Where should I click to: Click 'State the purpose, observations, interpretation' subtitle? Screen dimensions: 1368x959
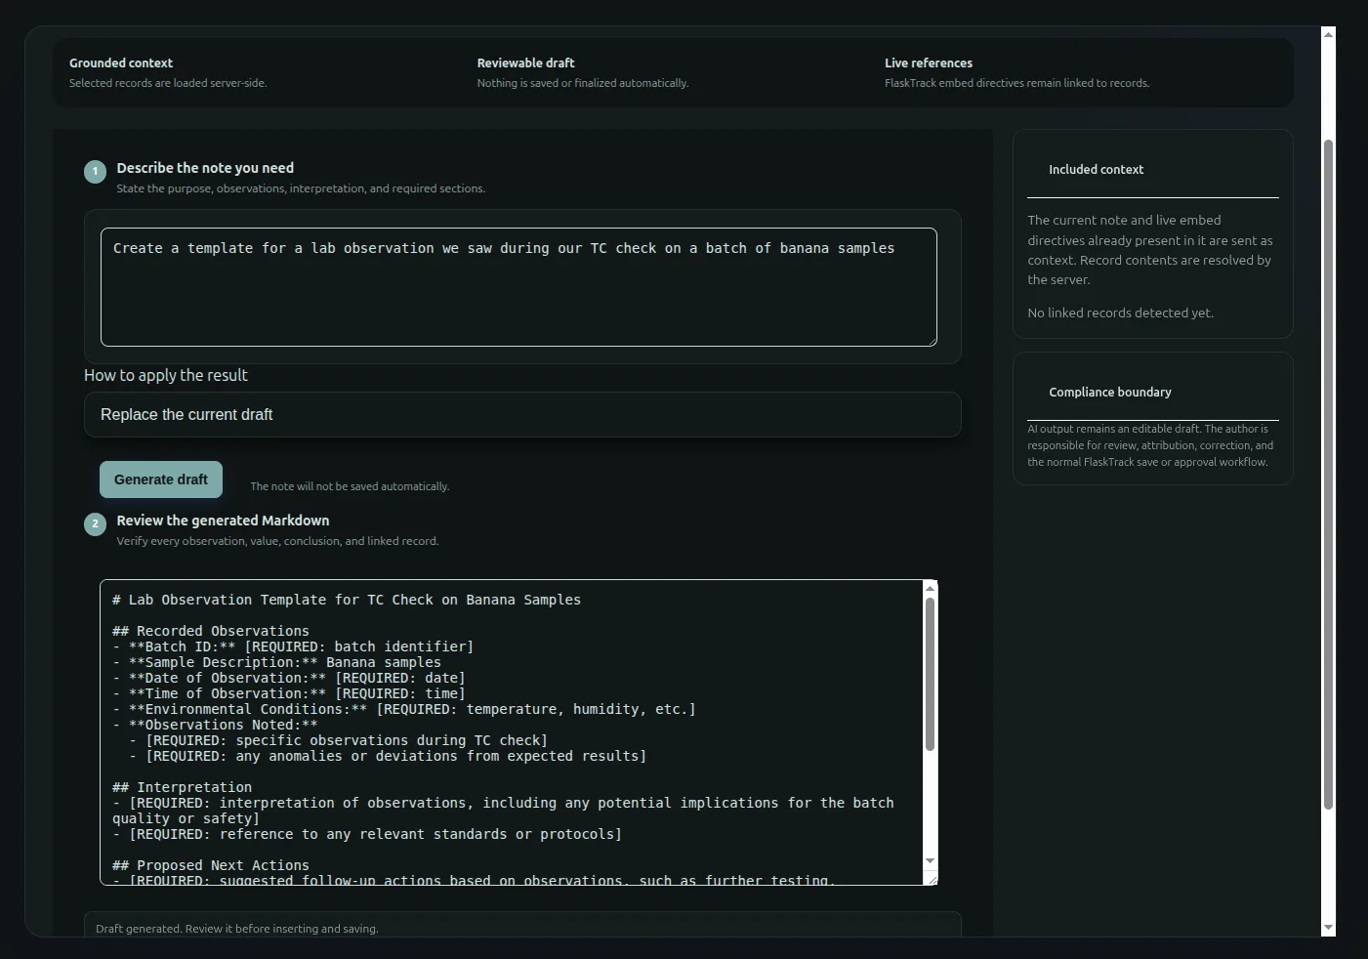301,188
